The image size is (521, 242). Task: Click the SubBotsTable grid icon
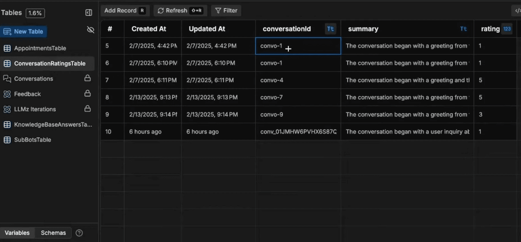click(7, 140)
